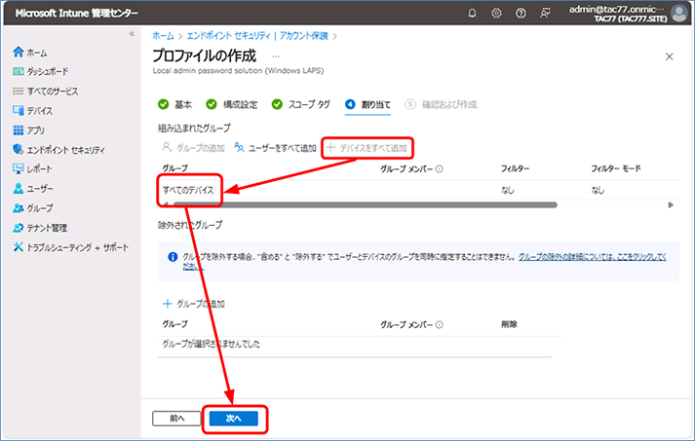Screen dimensions: 695x441
Task: Go to ホーム in sidebar
Action: (30, 53)
